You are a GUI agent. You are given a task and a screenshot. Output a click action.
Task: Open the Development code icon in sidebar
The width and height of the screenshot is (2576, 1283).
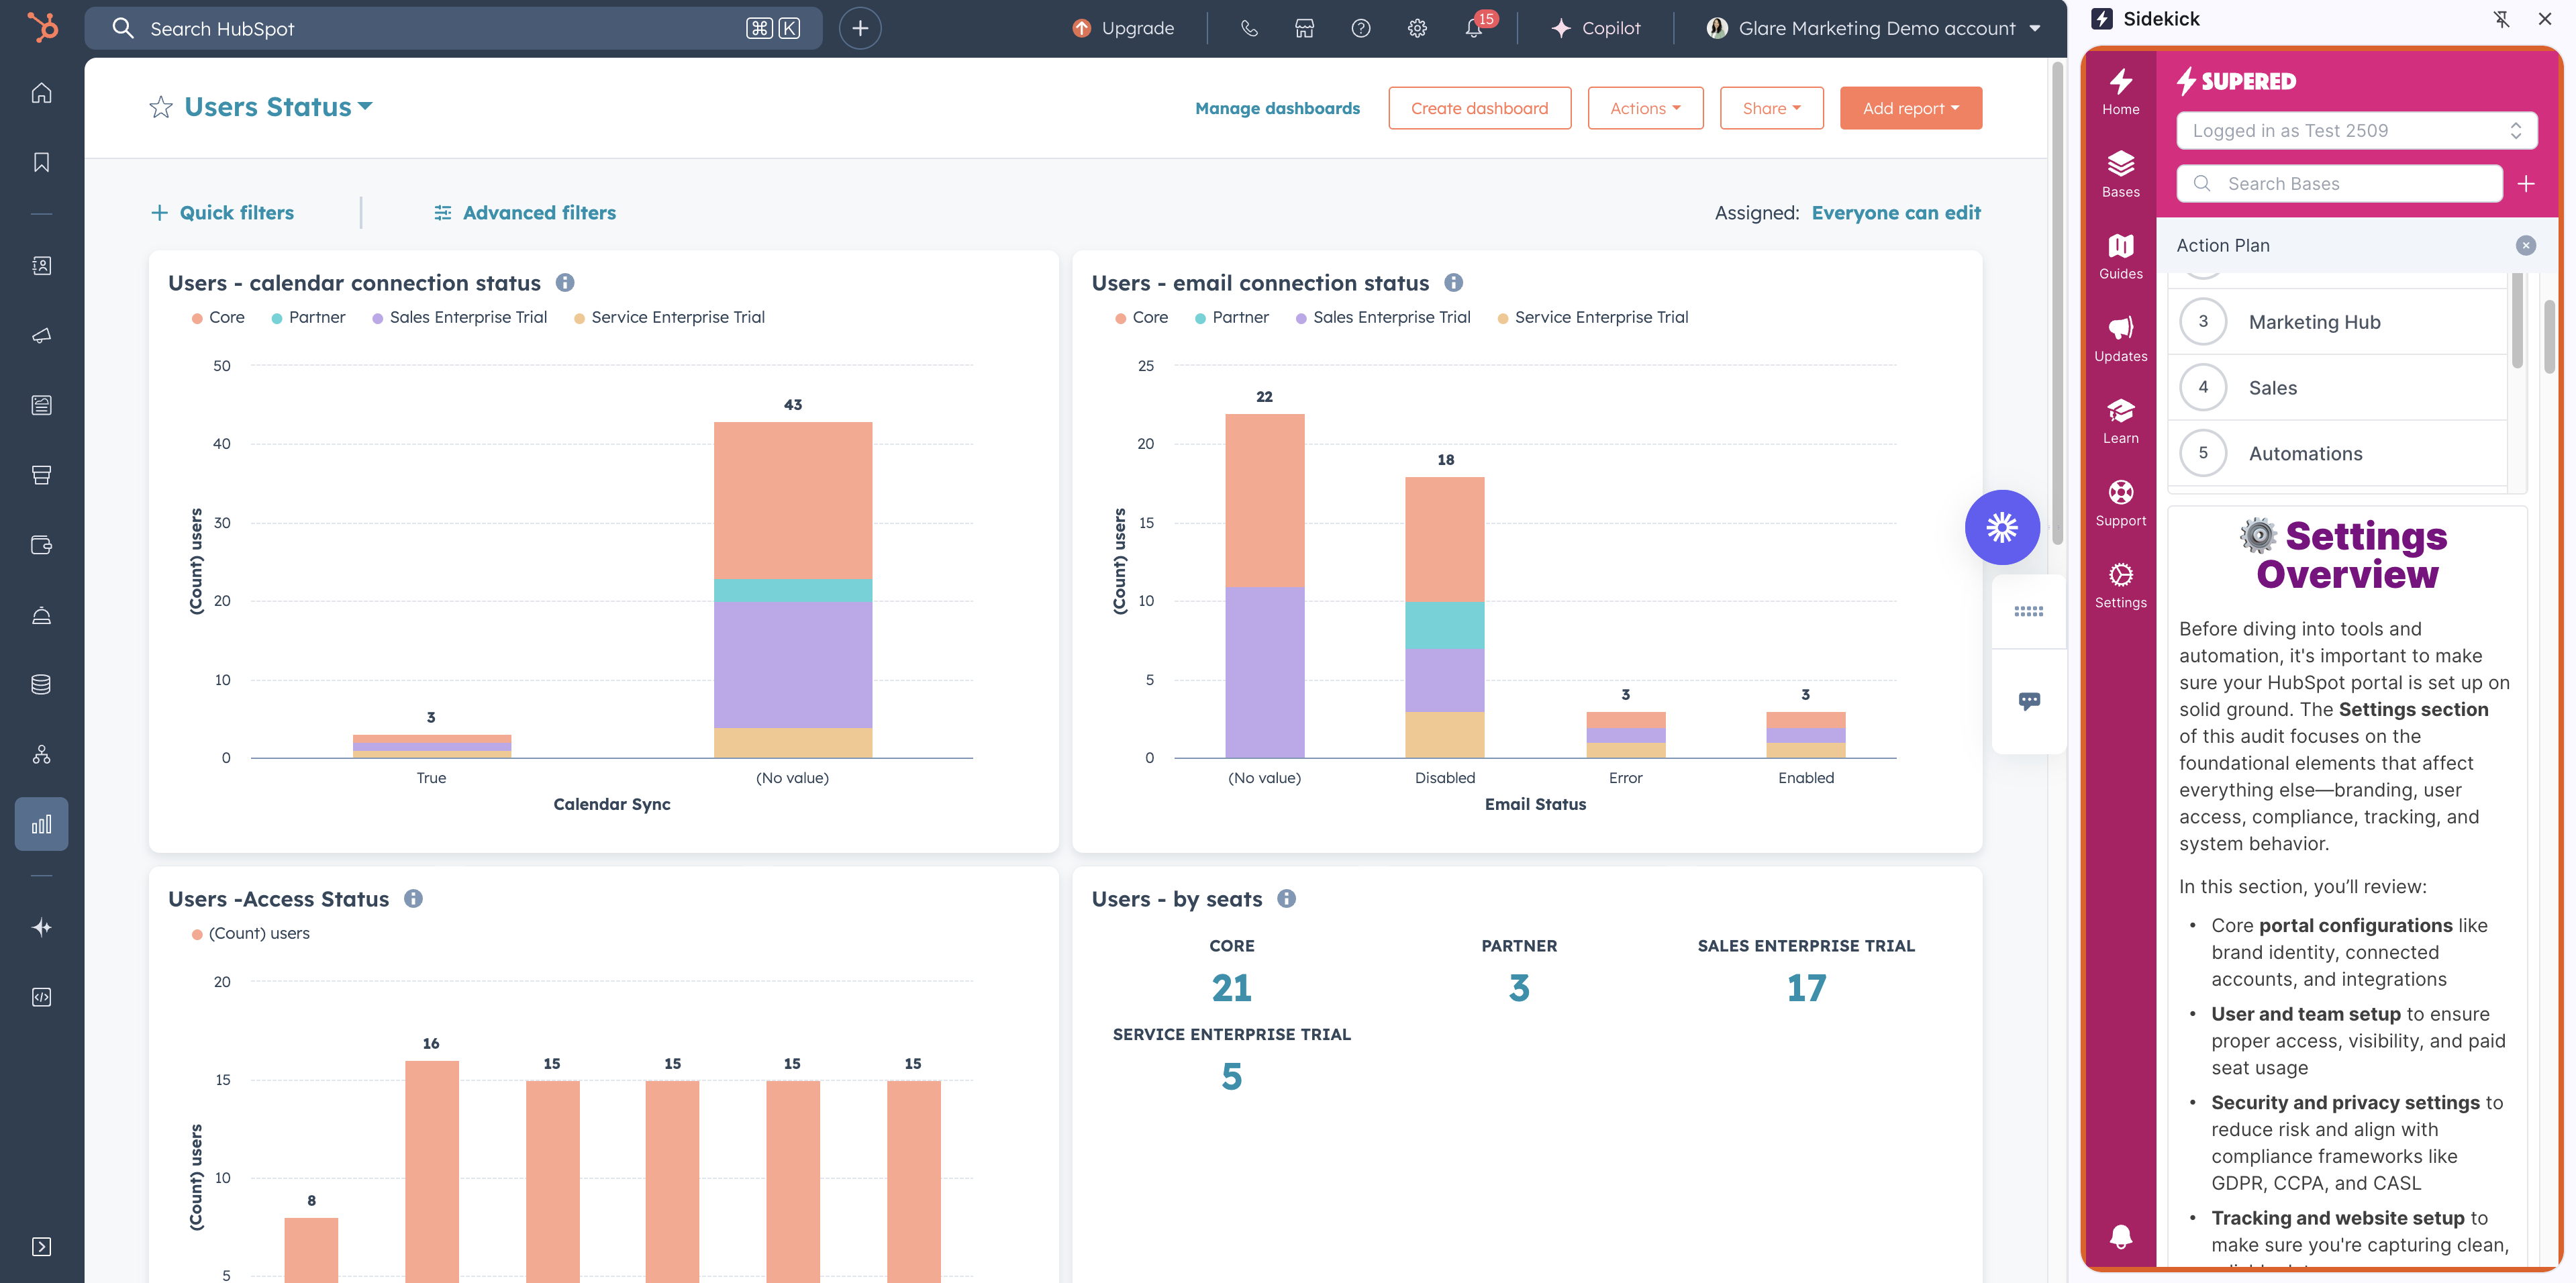[41, 998]
